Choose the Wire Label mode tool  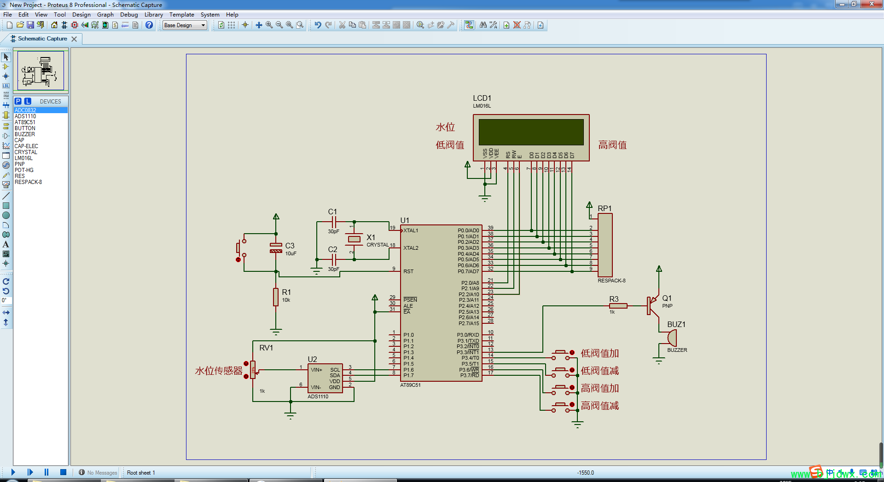[x=6, y=86]
